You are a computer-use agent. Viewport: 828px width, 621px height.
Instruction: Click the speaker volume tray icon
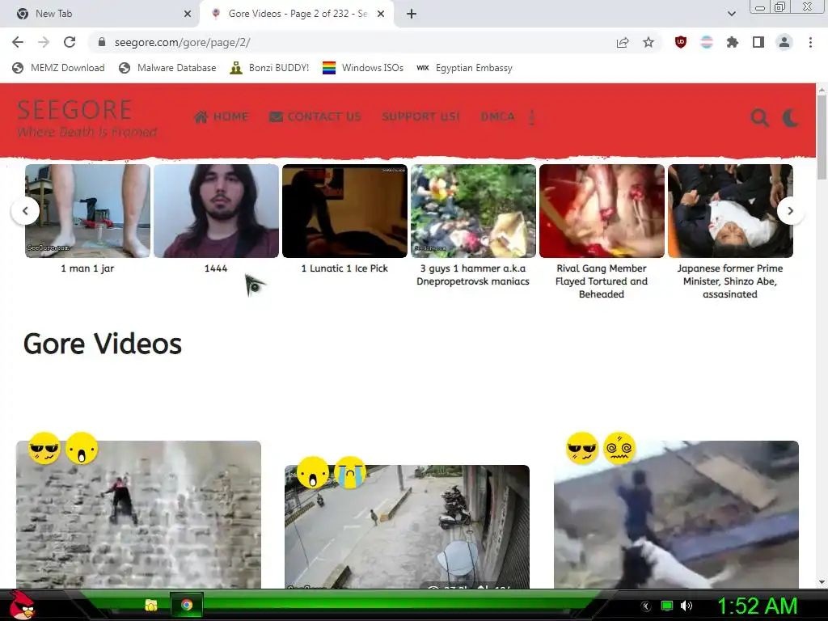tap(686, 606)
